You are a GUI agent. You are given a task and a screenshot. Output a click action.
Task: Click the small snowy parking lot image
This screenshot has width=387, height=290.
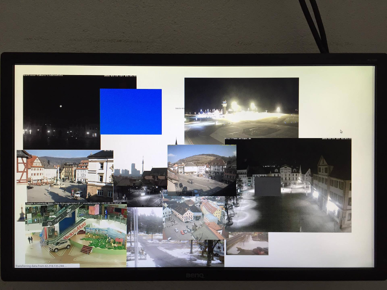coord(247,243)
